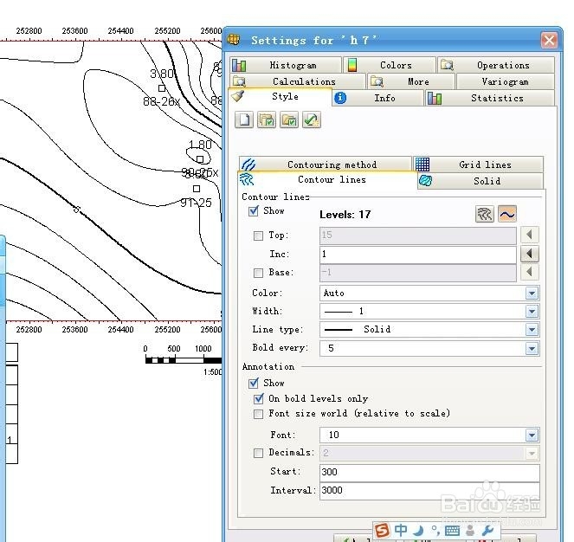Select the Style tab

281,97
